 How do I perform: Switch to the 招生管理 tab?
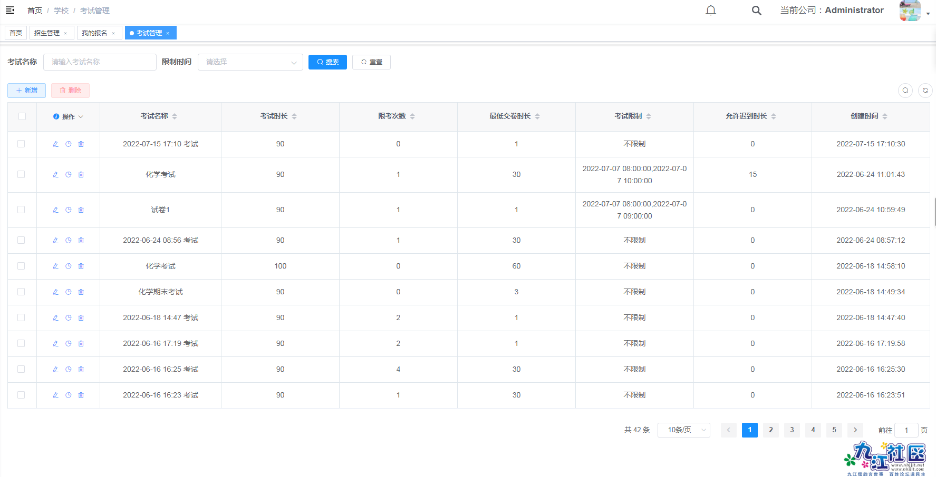pos(47,33)
